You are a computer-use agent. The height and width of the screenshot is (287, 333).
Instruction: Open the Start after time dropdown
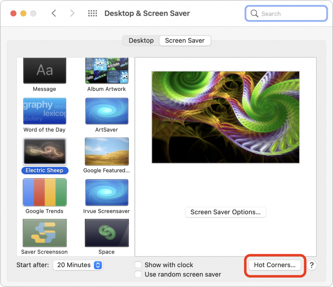[78, 265]
